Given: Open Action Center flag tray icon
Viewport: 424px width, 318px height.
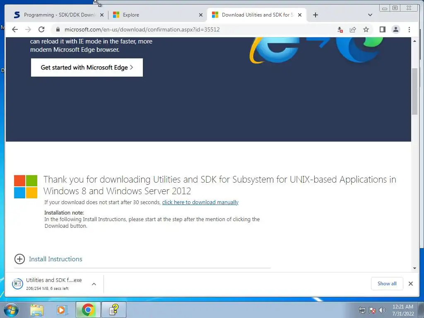Looking at the screenshot, I should pos(372,310).
